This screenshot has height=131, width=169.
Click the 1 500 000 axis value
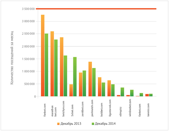(x=28, y=59)
